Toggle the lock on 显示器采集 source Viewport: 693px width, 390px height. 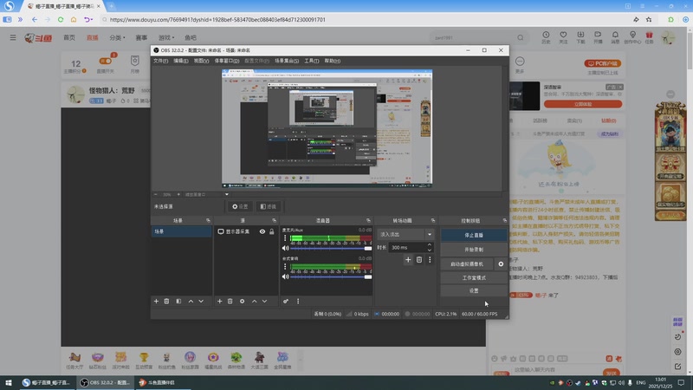coord(272,232)
